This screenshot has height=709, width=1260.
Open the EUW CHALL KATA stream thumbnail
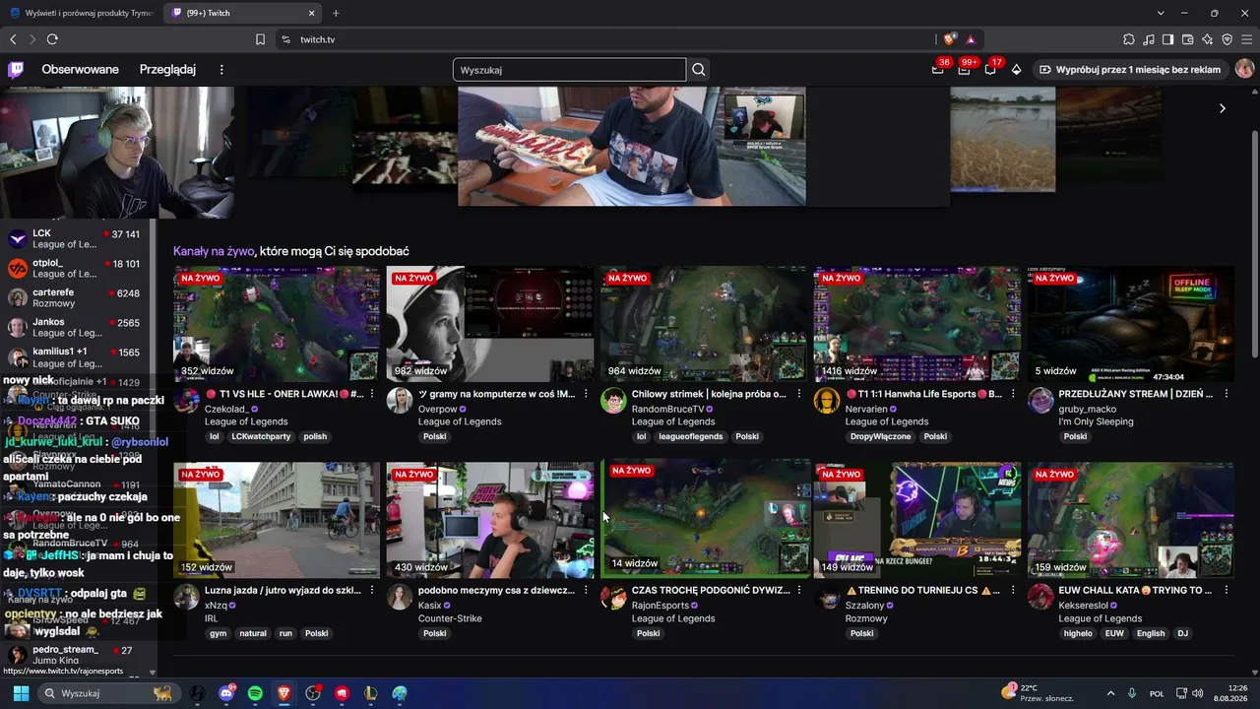click(1130, 520)
